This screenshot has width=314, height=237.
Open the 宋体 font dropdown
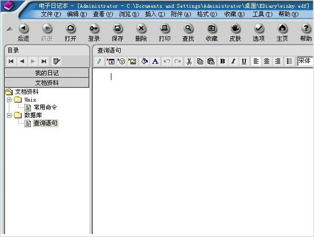pos(305,61)
